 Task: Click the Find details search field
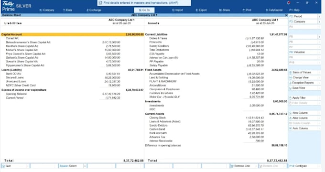coord(144,3)
